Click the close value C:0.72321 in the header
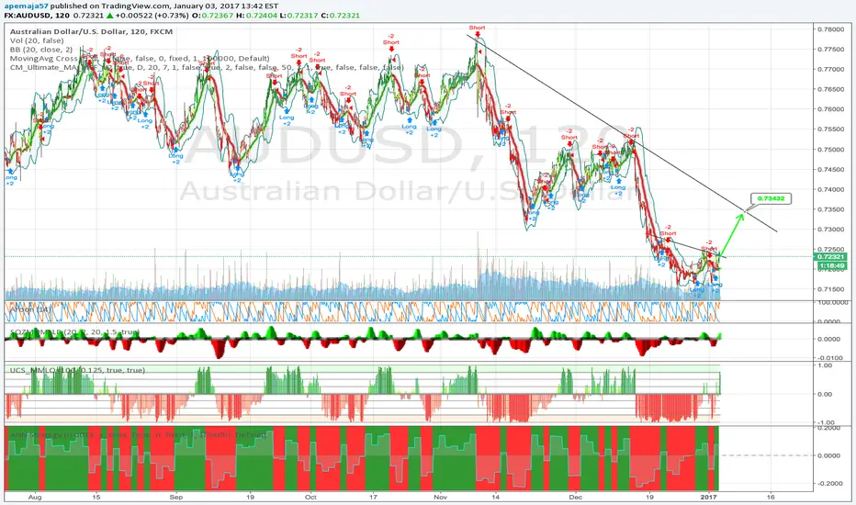 (340, 16)
